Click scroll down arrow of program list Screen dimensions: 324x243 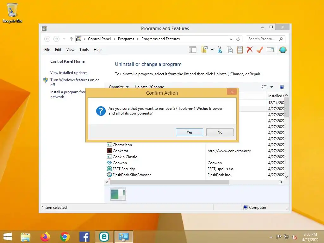click(x=286, y=177)
